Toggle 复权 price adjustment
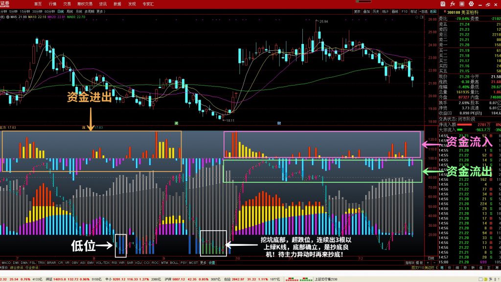The width and height of the screenshot is (501, 282). (x=357, y=11)
